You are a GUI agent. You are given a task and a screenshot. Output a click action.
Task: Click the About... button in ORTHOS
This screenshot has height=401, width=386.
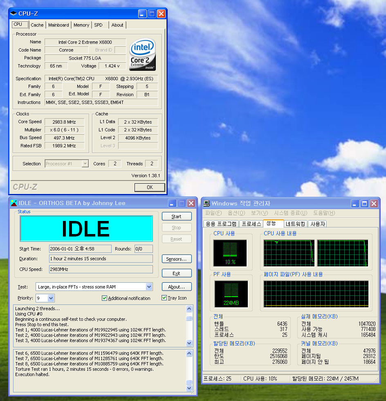pyautogui.click(x=177, y=287)
